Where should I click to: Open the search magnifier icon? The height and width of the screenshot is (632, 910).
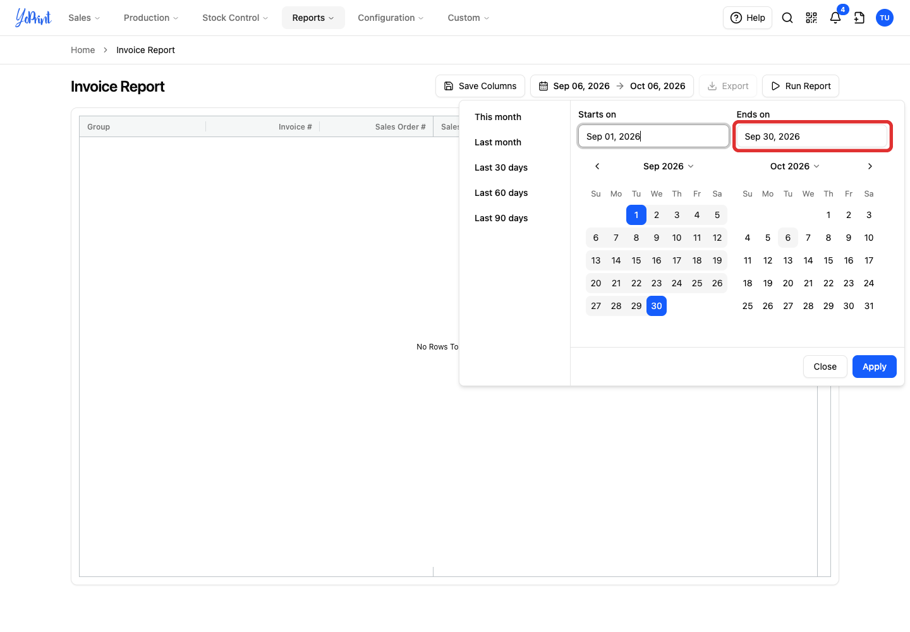[787, 18]
